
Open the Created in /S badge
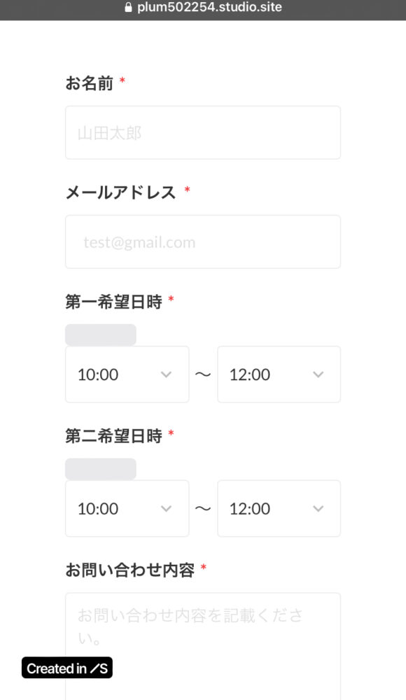(67, 668)
